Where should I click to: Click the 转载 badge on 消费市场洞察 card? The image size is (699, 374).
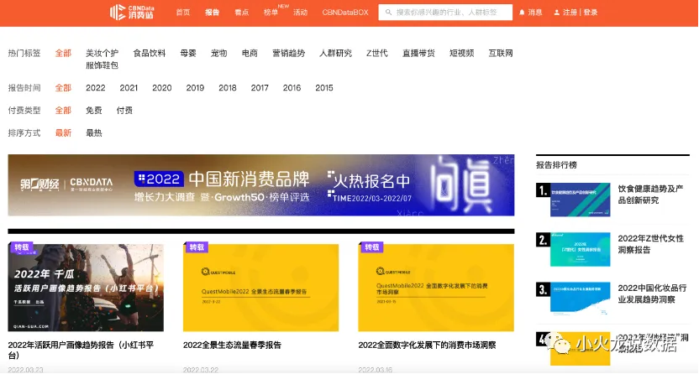[x=372, y=247]
